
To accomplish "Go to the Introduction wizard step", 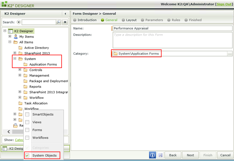I will tap(85, 20).
